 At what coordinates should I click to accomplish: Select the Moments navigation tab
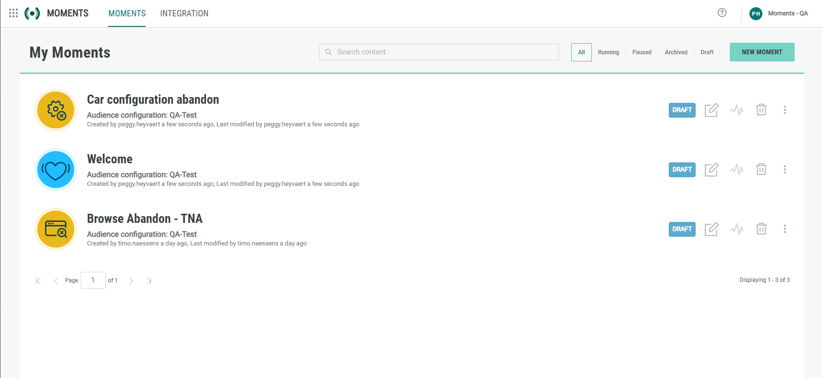(x=127, y=13)
